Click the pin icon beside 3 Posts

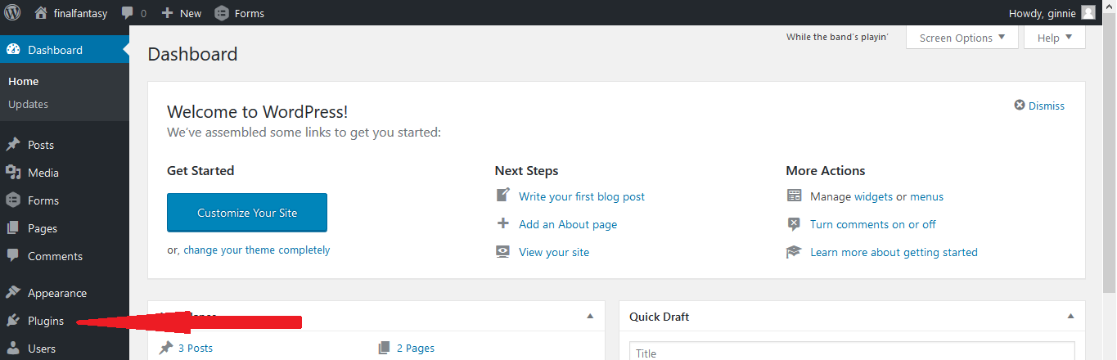[166, 348]
